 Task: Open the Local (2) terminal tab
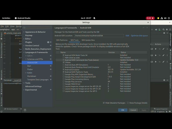pyautogui.click(x=17, y=80)
